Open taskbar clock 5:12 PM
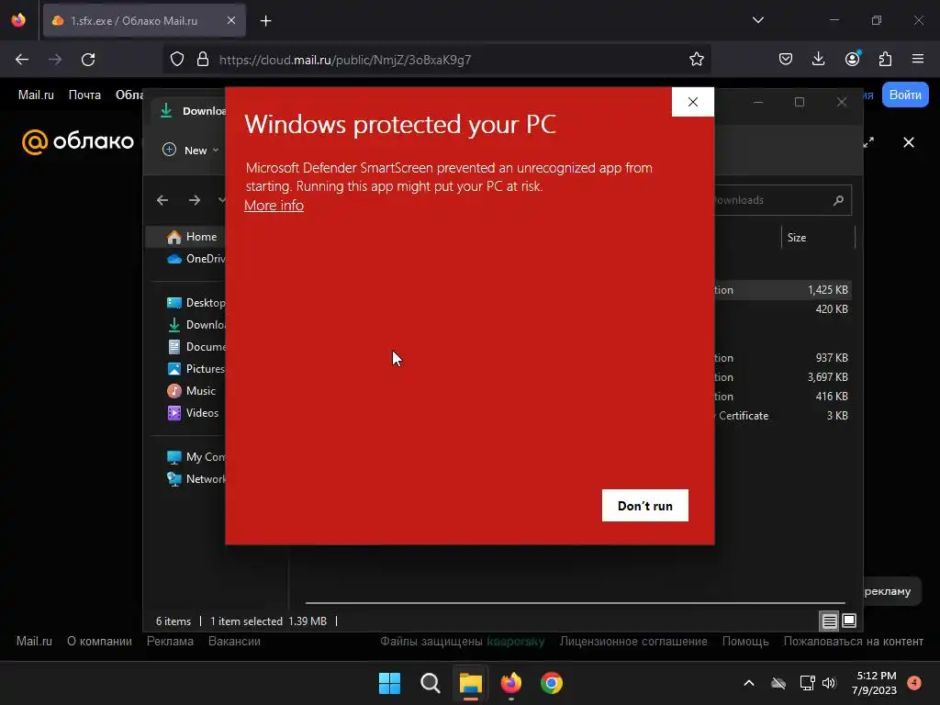Screen dimensions: 940x705 point(875,683)
